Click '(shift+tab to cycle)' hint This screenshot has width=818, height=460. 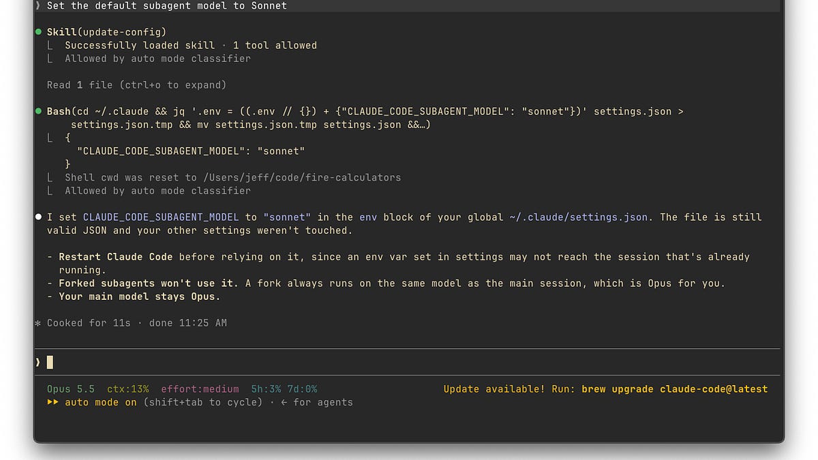[x=203, y=402]
